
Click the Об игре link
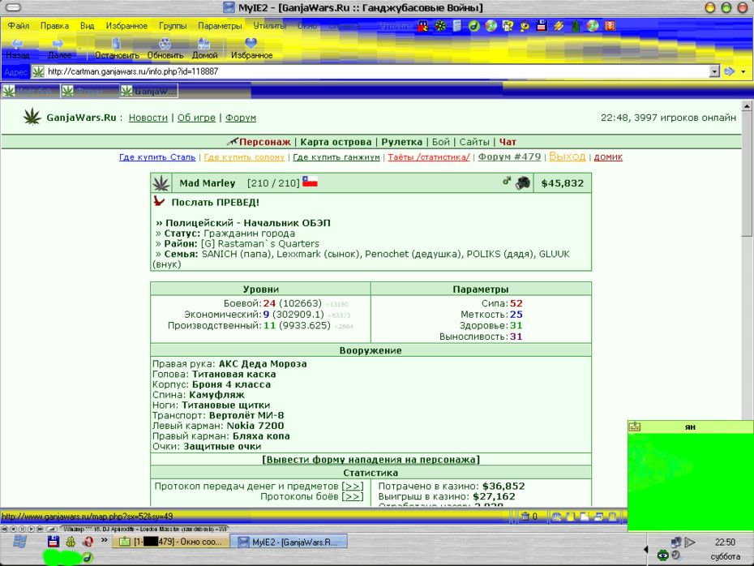tap(196, 118)
